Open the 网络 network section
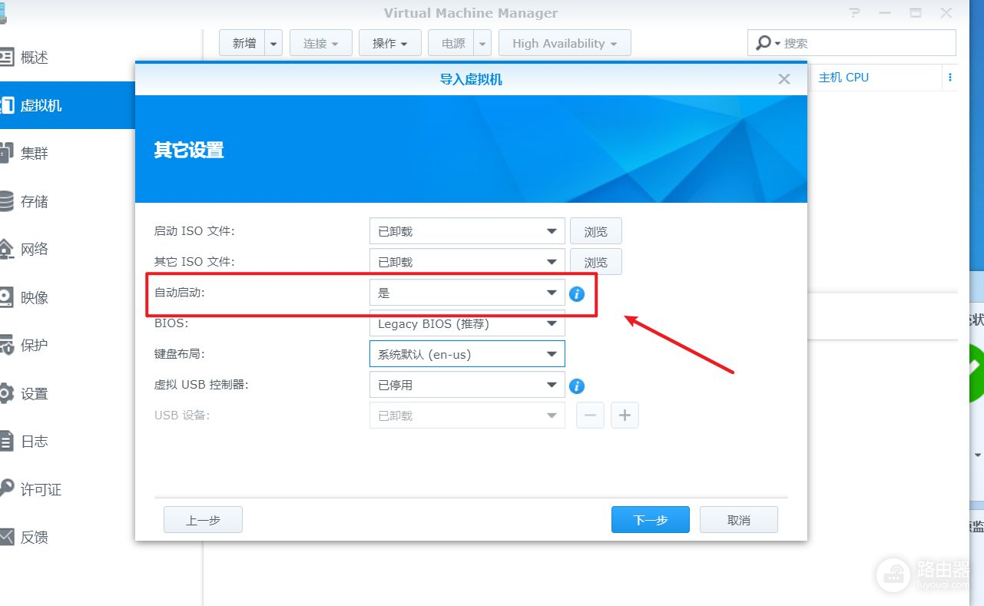The image size is (984, 606). pyautogui.click(x=68, y=249)
